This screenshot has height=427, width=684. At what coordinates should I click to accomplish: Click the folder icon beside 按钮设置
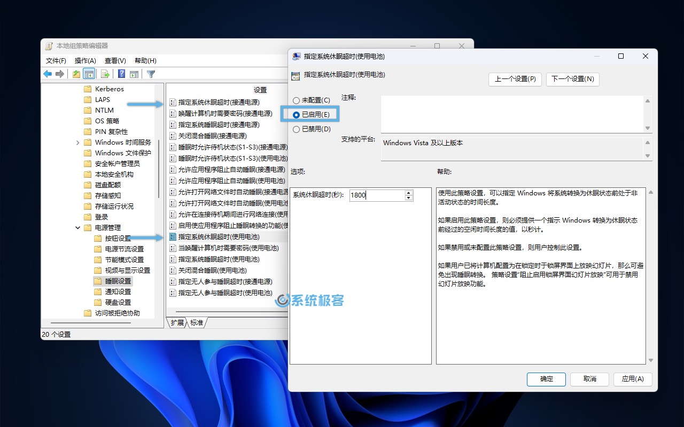coord(98,239)
